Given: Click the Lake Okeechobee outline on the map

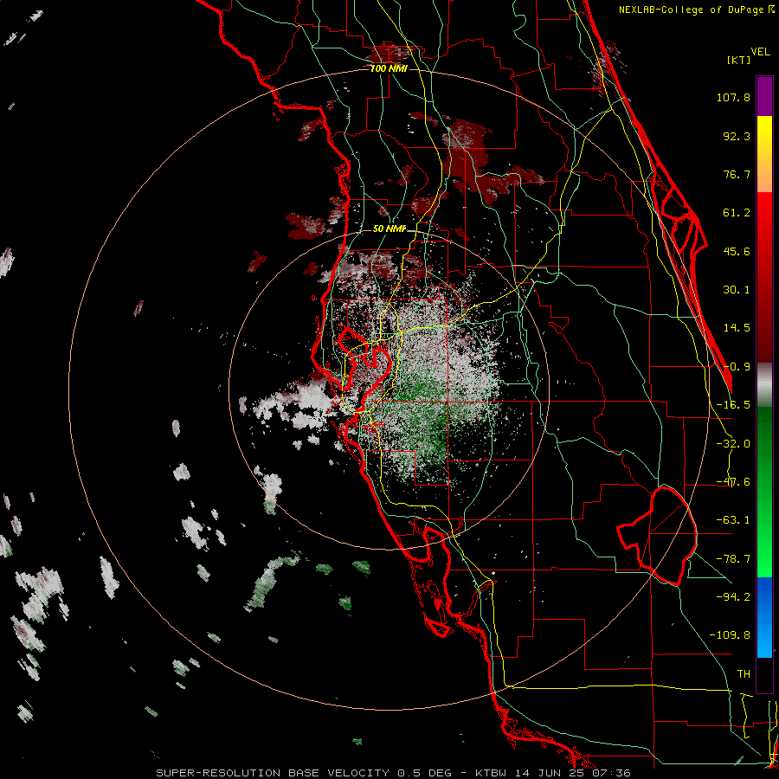Looking at the screenshot, I should pyautogui.click(x=657, y=537).
